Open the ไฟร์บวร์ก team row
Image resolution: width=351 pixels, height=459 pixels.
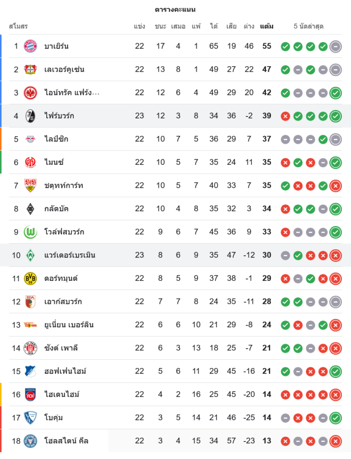(59, 116)
